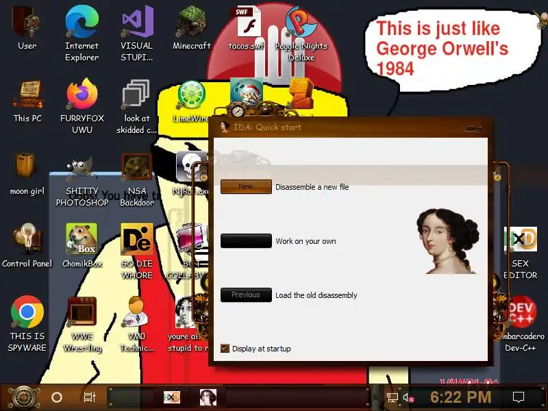548x411 pixels.
Task: Open Task View on the taskbar
Action: (x=90, y=397)
